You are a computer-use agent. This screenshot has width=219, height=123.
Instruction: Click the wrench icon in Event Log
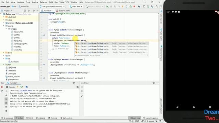(x=82, y=96)
